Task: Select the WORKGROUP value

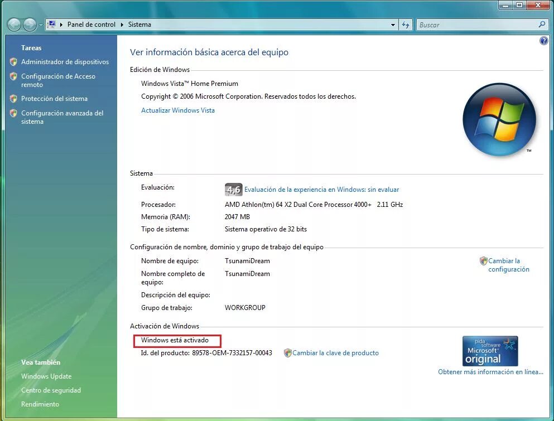Action: [x=245, y=308]
